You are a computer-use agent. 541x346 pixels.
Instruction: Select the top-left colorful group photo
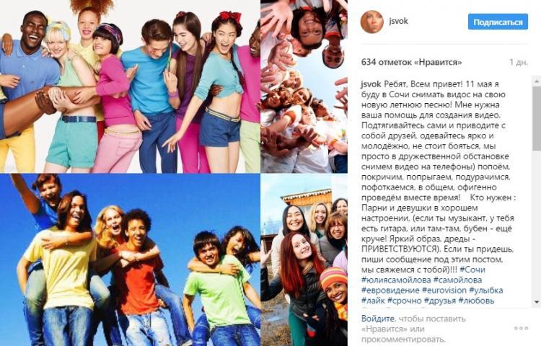pos(130,86)
